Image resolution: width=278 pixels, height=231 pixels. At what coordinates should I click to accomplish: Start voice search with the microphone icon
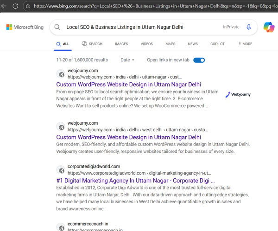coord(249,27)
